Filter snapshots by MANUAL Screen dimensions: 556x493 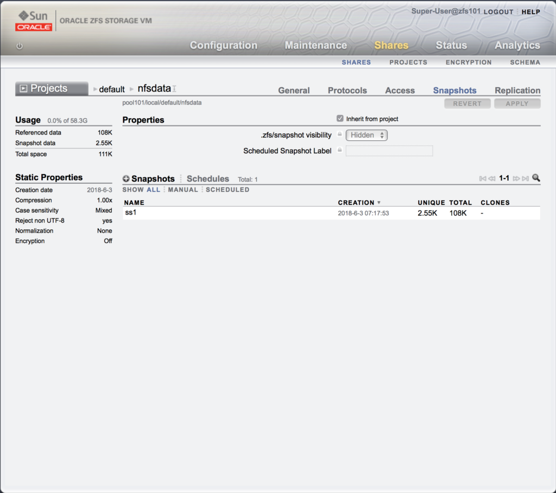[x=183, y=190]
